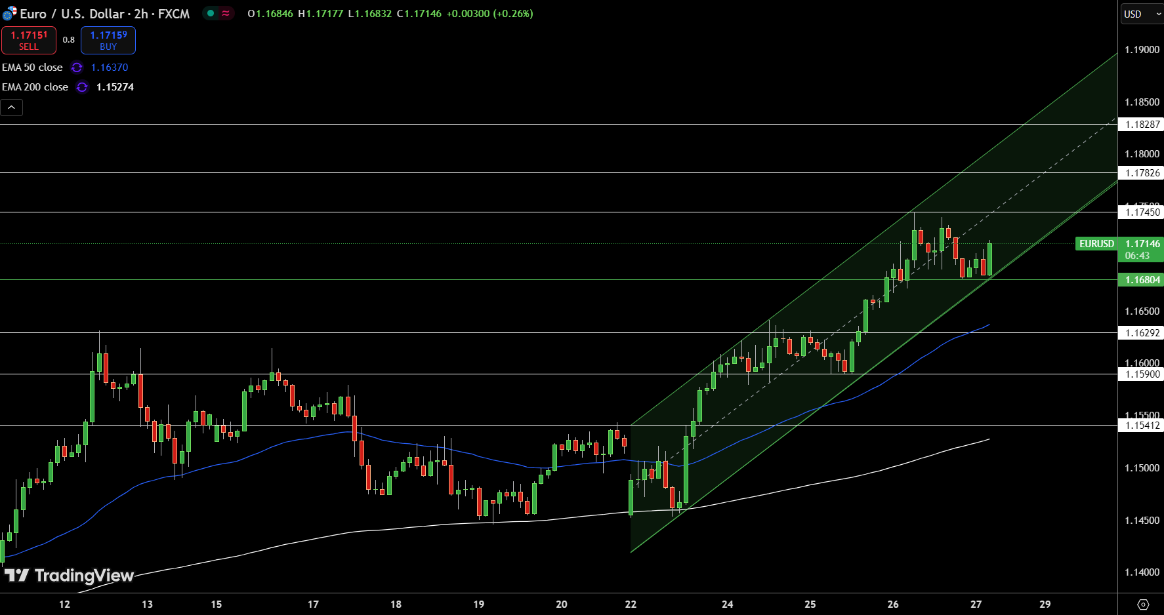Click the open value O1.16846 in header

pyautogui.click(x=270, y=14)
